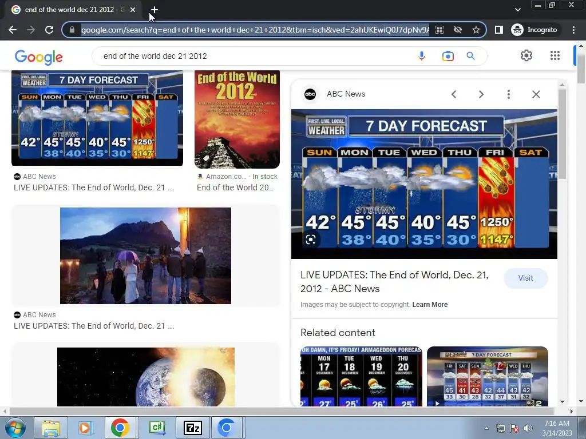Click the third-party cookies blocked eye icon
Screen dimensions: 586x439
pyautogui.click(x=457, y=30)
